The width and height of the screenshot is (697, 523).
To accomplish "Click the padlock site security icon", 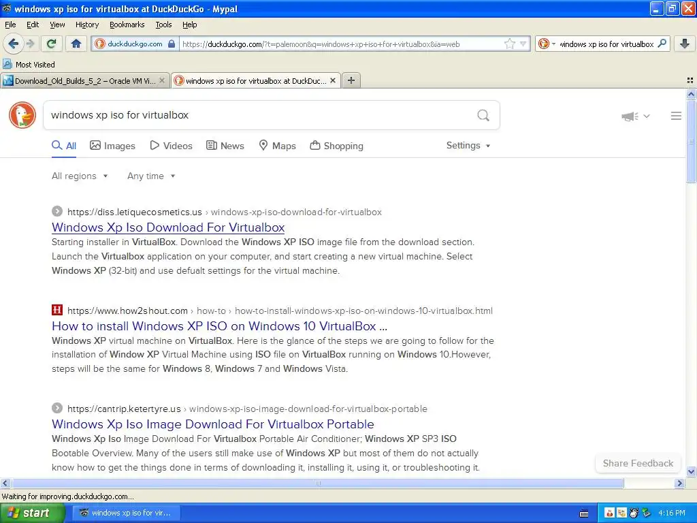I will pos(172,44).
